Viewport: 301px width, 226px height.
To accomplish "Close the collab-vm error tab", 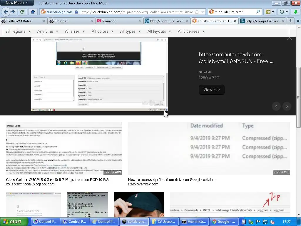I will 235,21.
